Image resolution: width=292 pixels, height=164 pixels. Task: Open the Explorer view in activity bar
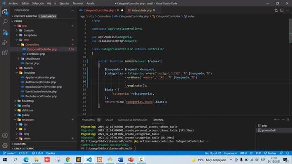pyautogui.click(x=5, y=11)
